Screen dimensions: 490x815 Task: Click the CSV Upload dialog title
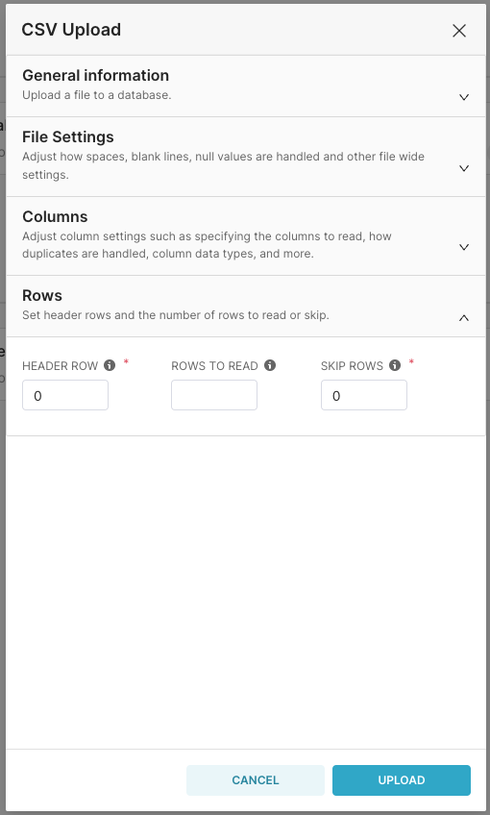[71, 30]
